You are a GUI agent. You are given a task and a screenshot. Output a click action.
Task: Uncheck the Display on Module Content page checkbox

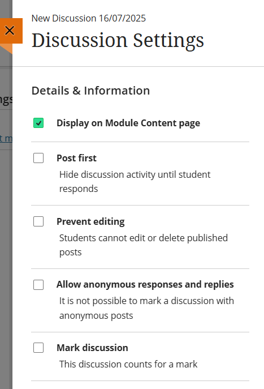38,123
